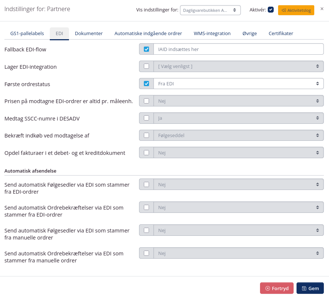
Task: Click the save disk icon on Gem button
Action: click(x=304, y=288)
